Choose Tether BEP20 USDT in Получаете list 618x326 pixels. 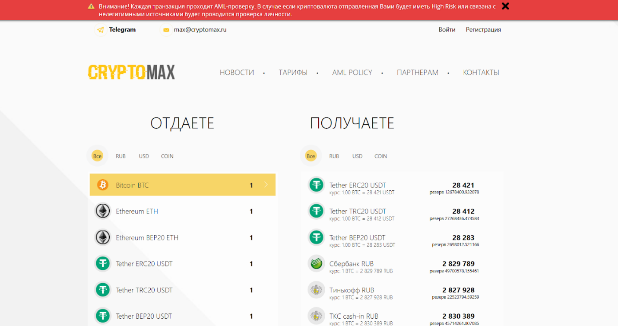tap(402, 237)
